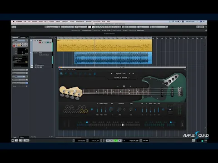The width and height of the screenshot is (218, 163).
Task: Open preset list arrow beside MIDI Get Lucky
Action: point(133,74)
